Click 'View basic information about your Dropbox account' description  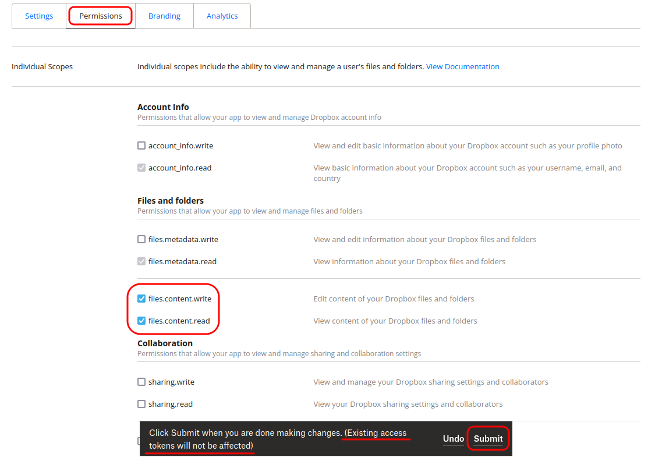tap(468, 173)
